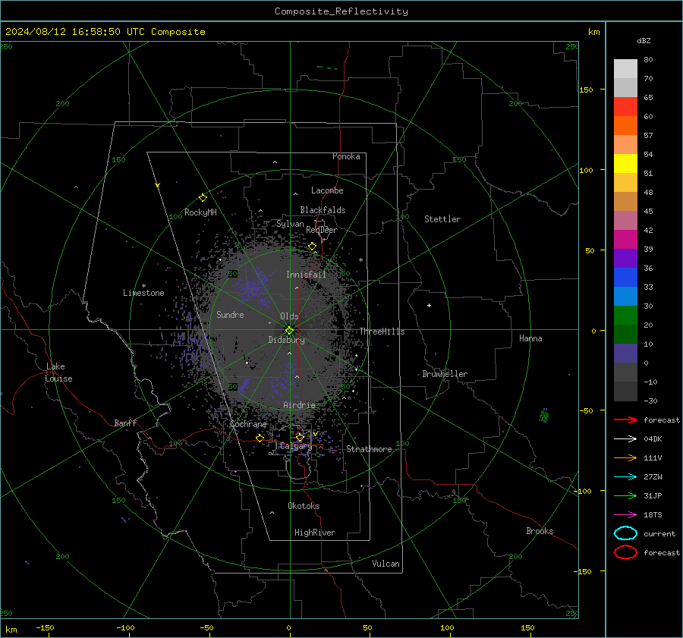Pick the indigo 10 dBZ color swatch

click(x=625, y=353)
